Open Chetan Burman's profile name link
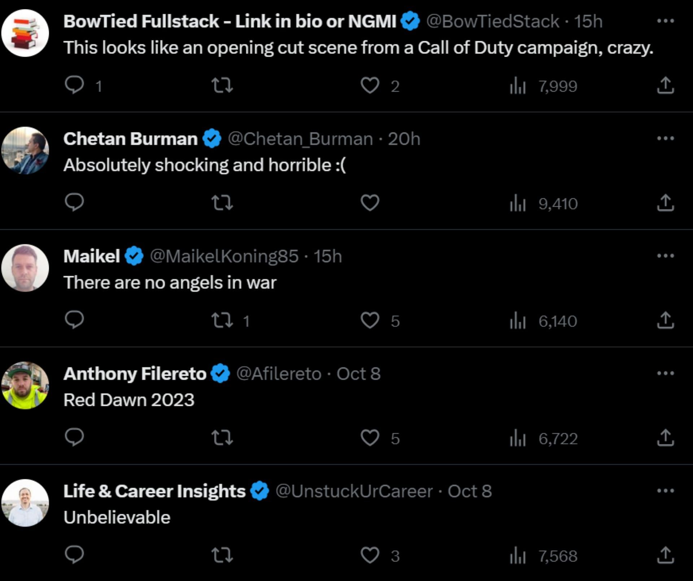 point(130,139)
